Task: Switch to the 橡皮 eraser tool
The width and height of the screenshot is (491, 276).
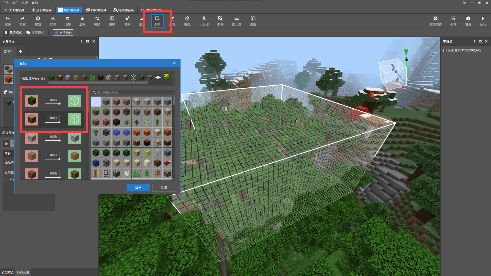Action: (x=187, y=21)
